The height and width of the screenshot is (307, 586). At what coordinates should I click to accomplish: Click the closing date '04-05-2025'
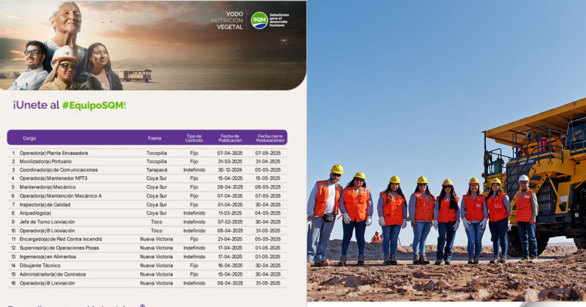(268, 213)
